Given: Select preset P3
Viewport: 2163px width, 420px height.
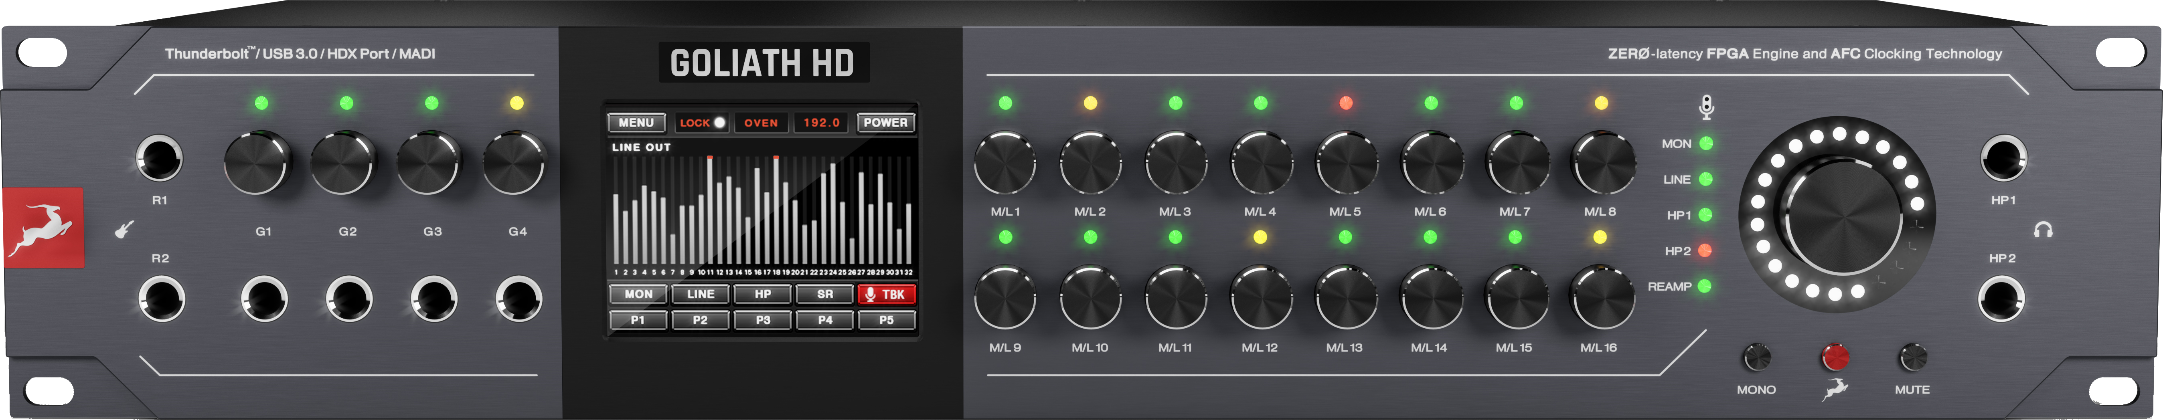Looking at the screenshot, I should click(762, 320).
